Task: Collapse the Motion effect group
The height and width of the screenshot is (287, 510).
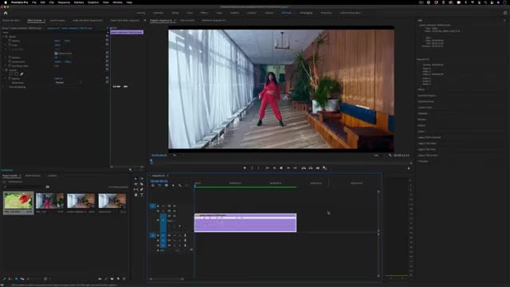Action: click(x=3, y=37)
